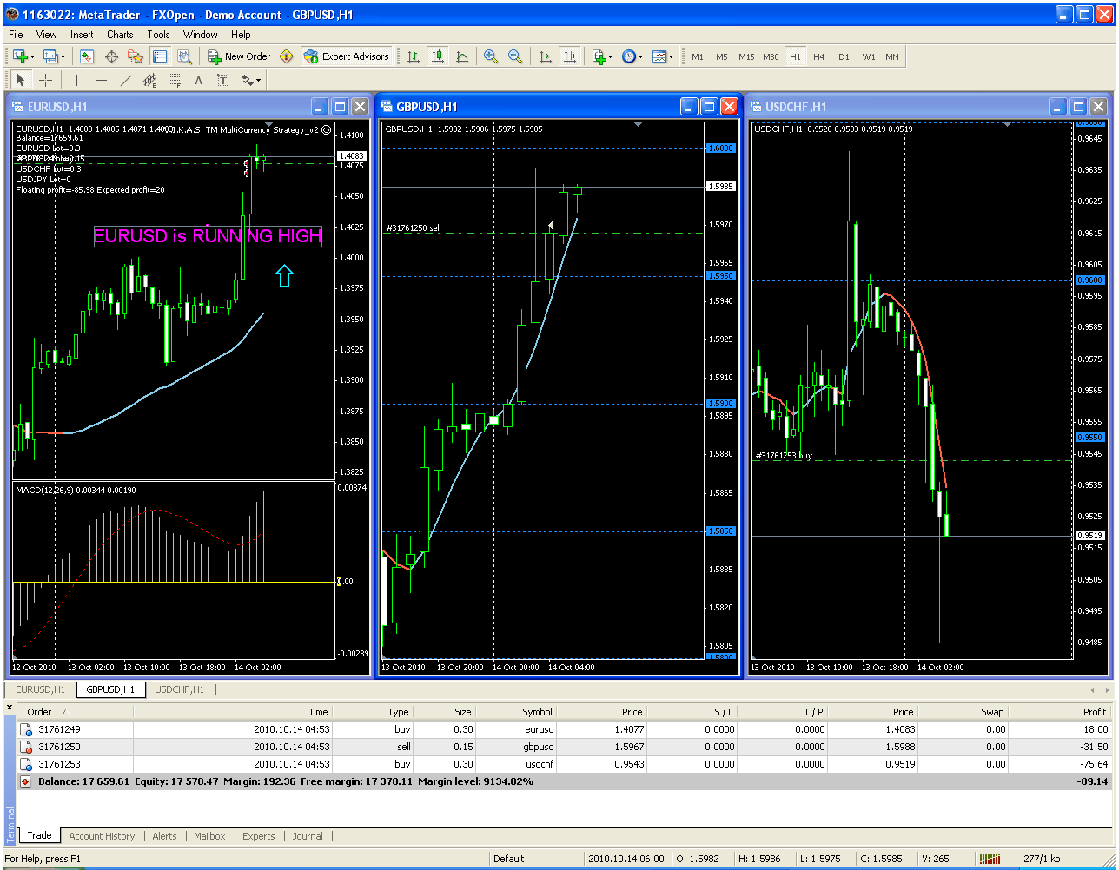1119x870 pixels.
Task: Toggle chart shift button
Action: coord(570,56)
